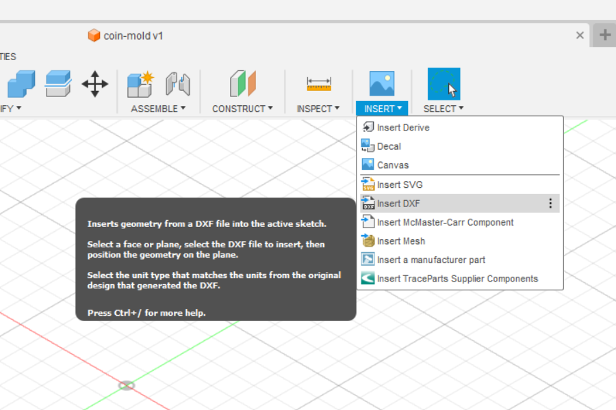The image size is (616, 410).
Task: Switch to the coin-mold v1 tab
Action: pos(133,36)
